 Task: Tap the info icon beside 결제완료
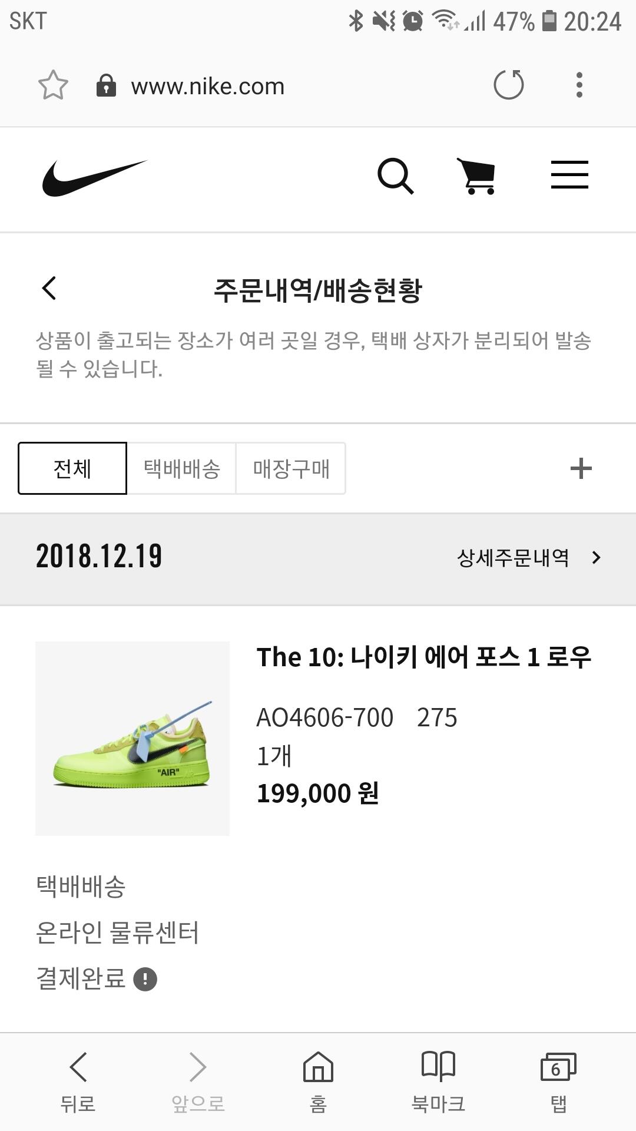point(145,979)
